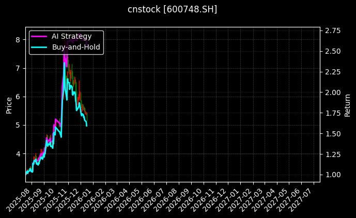Screen dimensions: 356x218
Task: Click the 1.50 return tick label
Action: coord(332,134)
